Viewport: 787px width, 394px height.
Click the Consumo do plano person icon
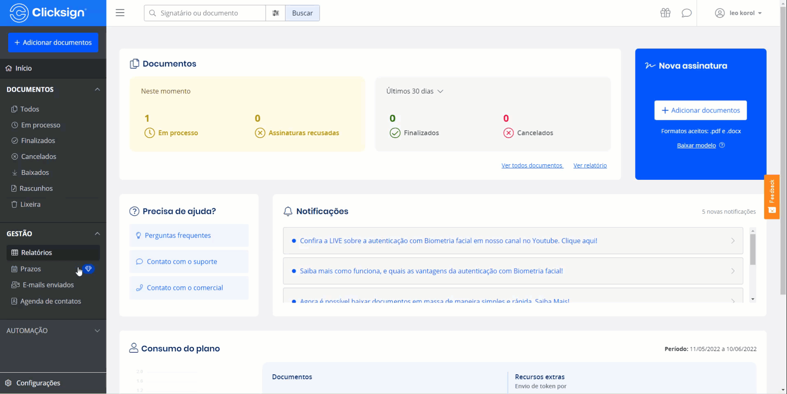(134, 348)
